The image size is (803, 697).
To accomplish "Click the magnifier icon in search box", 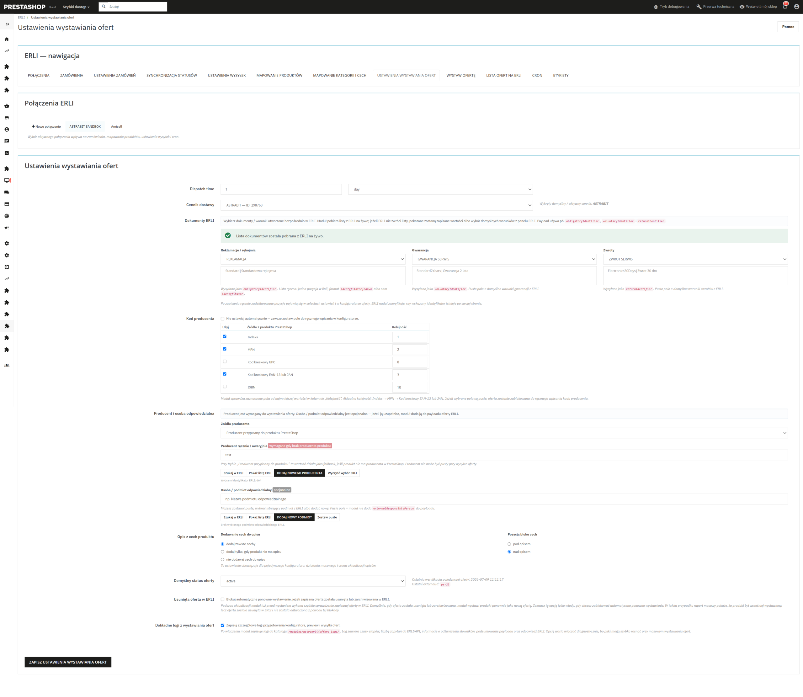I will pyautogui.click(x=104, y=6).
